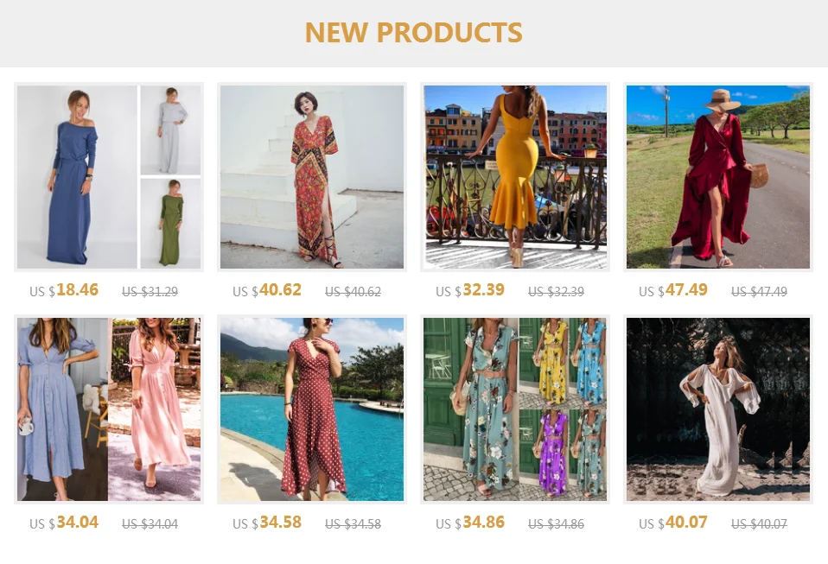Open the yellow mermaid hem dress product
Screen dimensions: 828x564
tap(515, 177)
